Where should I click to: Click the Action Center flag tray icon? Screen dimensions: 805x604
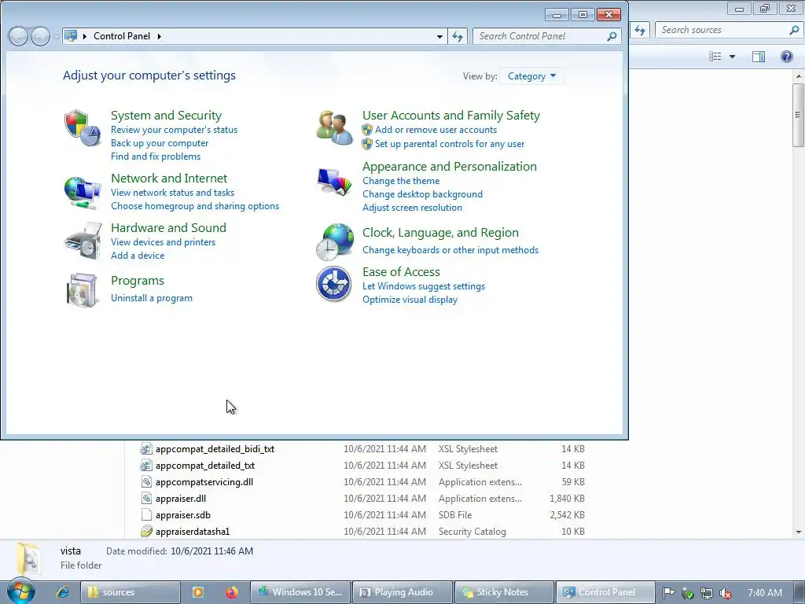[x=668, y=593]
